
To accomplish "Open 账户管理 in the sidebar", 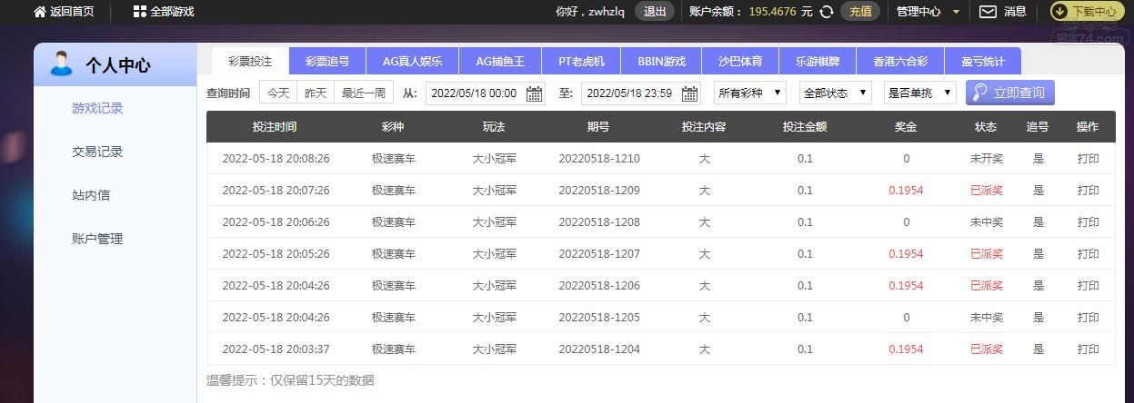I will pyautogui.click(x=97, y=239).
